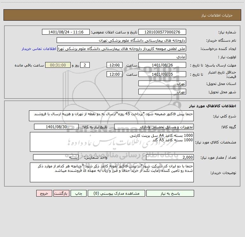Click the 'توضیحات خریدار:' label
This screenshot has height=237, width=245.
tap(223, 173)
